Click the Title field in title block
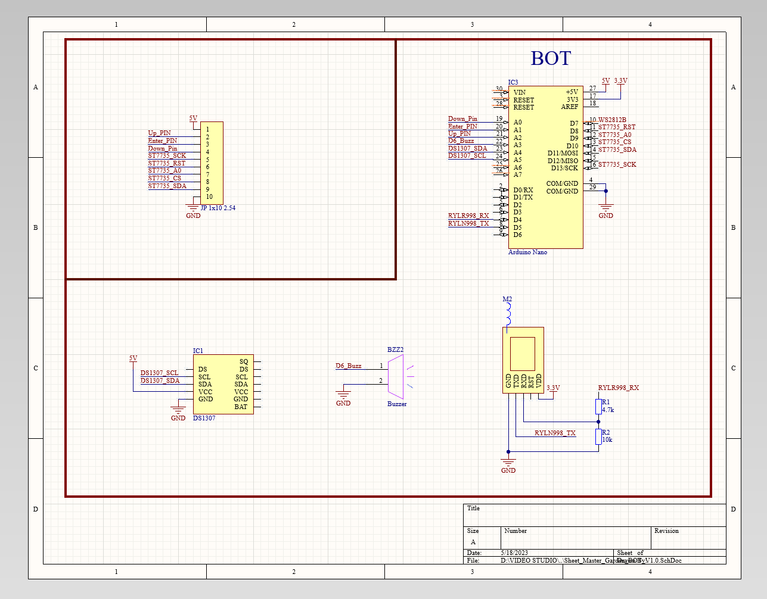 (x=474, y=508)
